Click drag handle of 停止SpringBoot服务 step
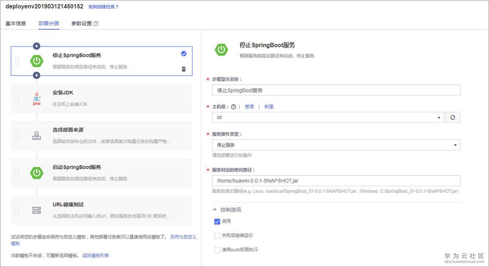Image resolution: width=489 pixels, height=267 pixels. click(17, 61)
